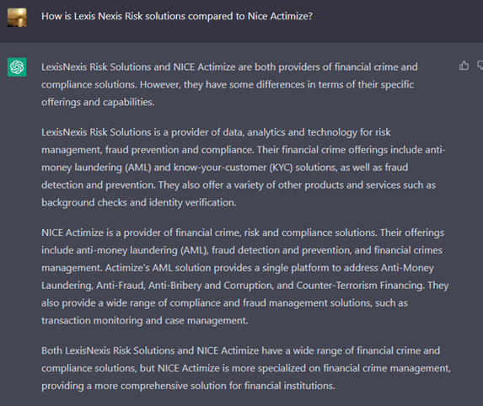Click the paragraph starting "LexisNexis Risk Solutions is"
Screen dimensions: 483x406
pos(244,167)
